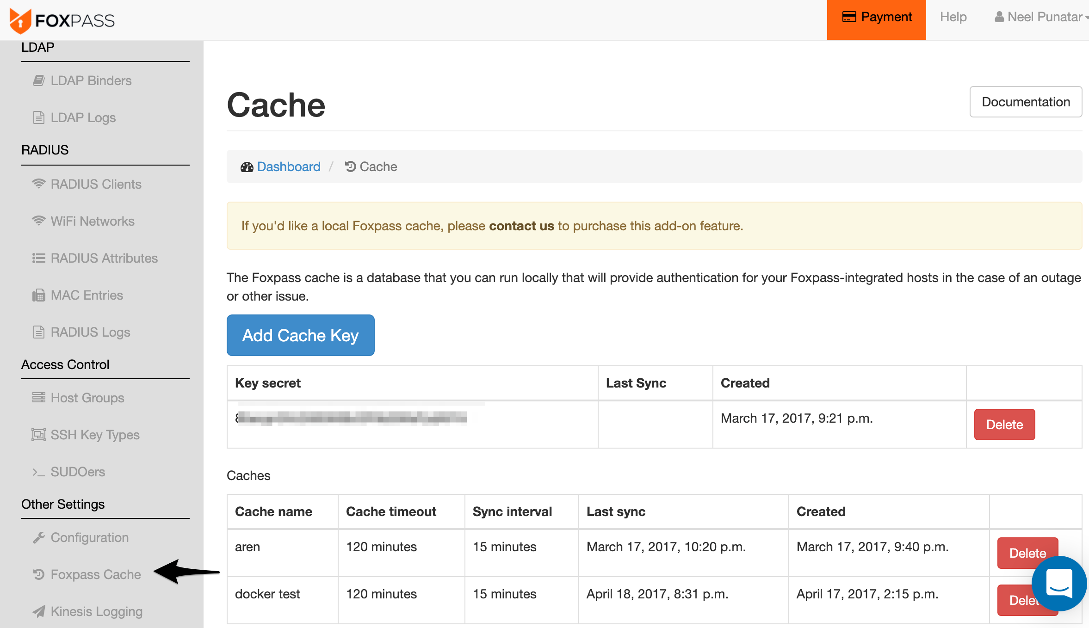Click the RADIUS Attributes list icon

click(x=39, y=258)
